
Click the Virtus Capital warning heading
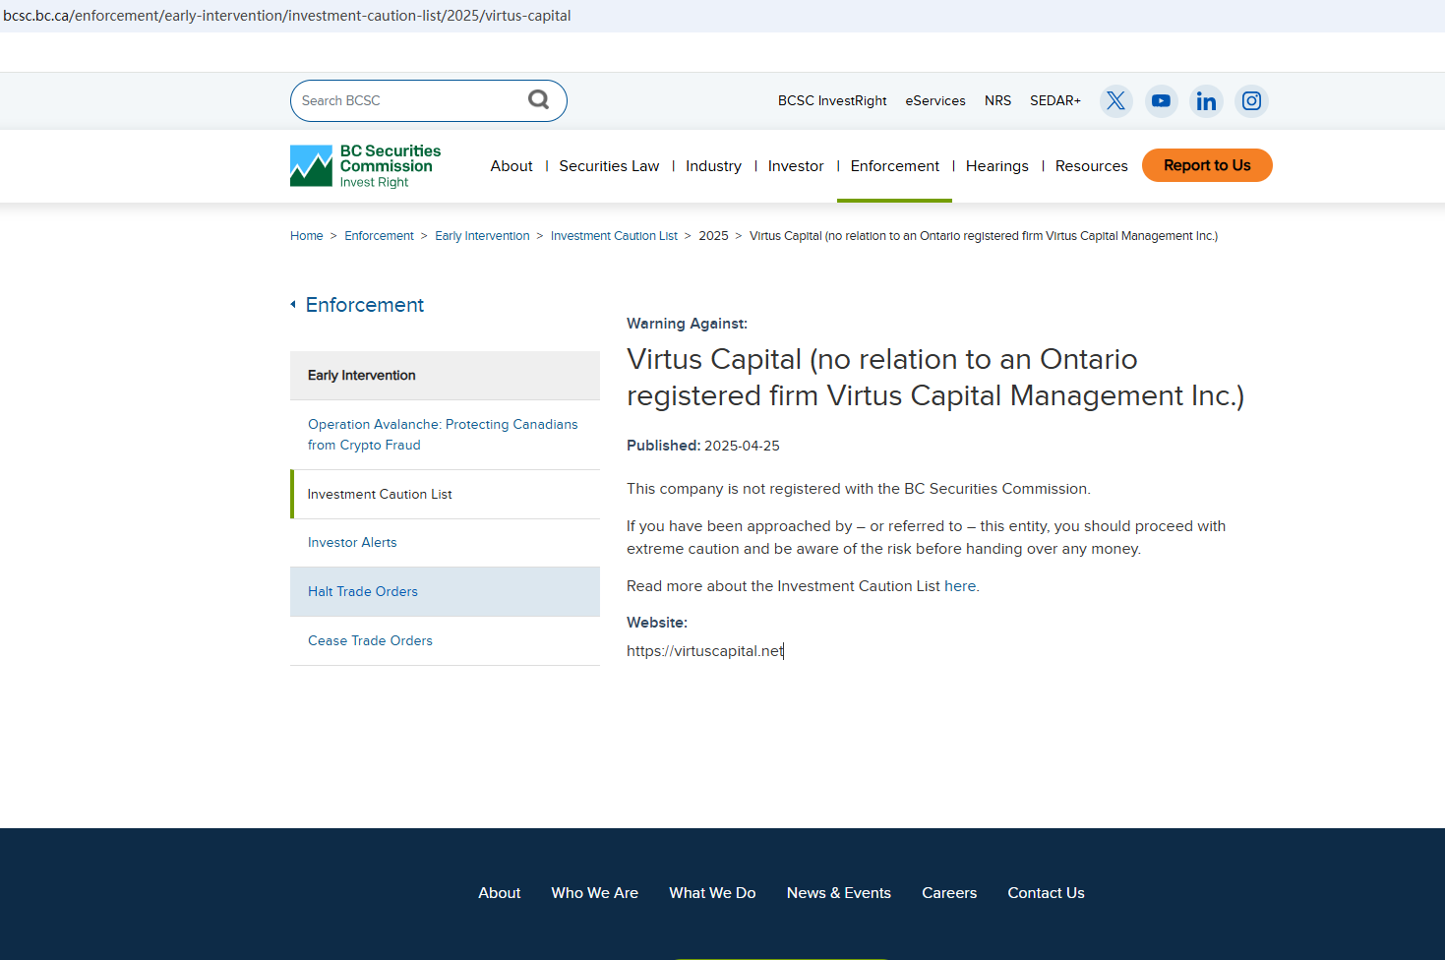935,378
